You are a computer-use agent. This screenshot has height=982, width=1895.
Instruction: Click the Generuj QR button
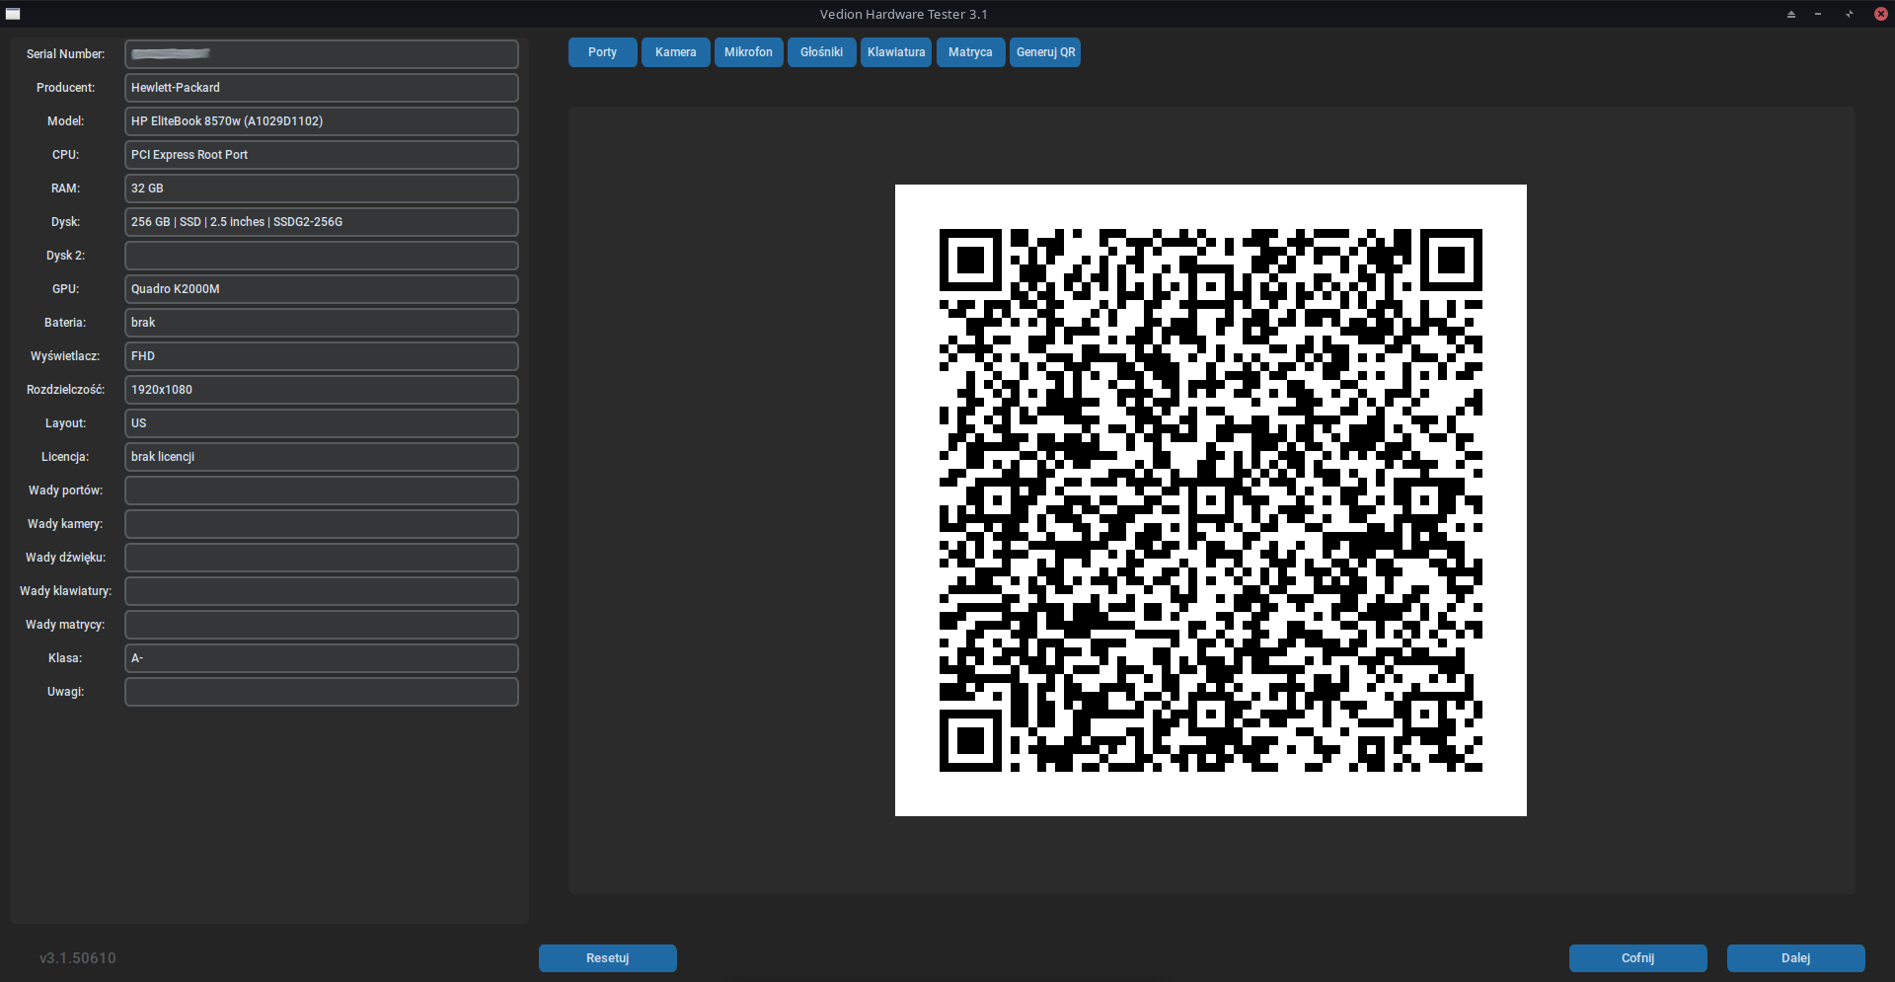(1045, 52)
